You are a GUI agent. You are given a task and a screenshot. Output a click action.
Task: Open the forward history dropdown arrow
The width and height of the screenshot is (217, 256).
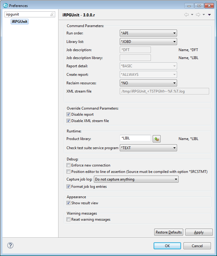pyautogui.click(x=204, y=15)
